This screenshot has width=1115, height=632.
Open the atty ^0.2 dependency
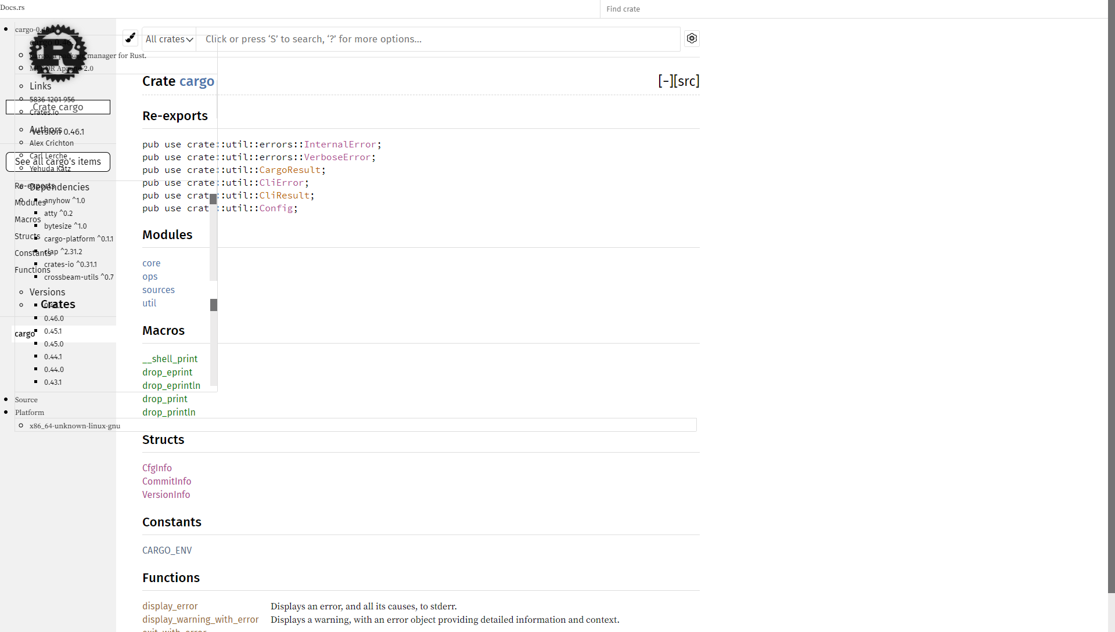click(58, 214)
